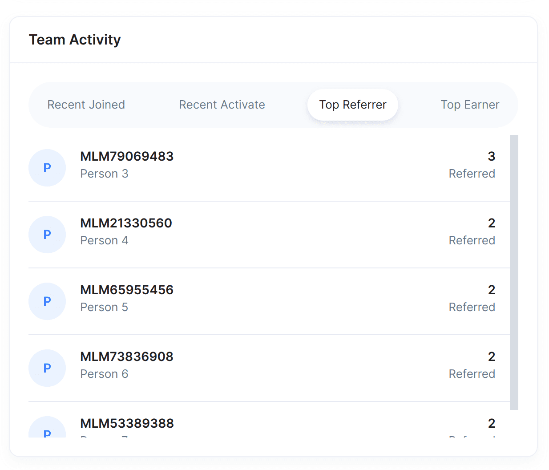Click the avatar icon for Person 4

click(47, 235)
